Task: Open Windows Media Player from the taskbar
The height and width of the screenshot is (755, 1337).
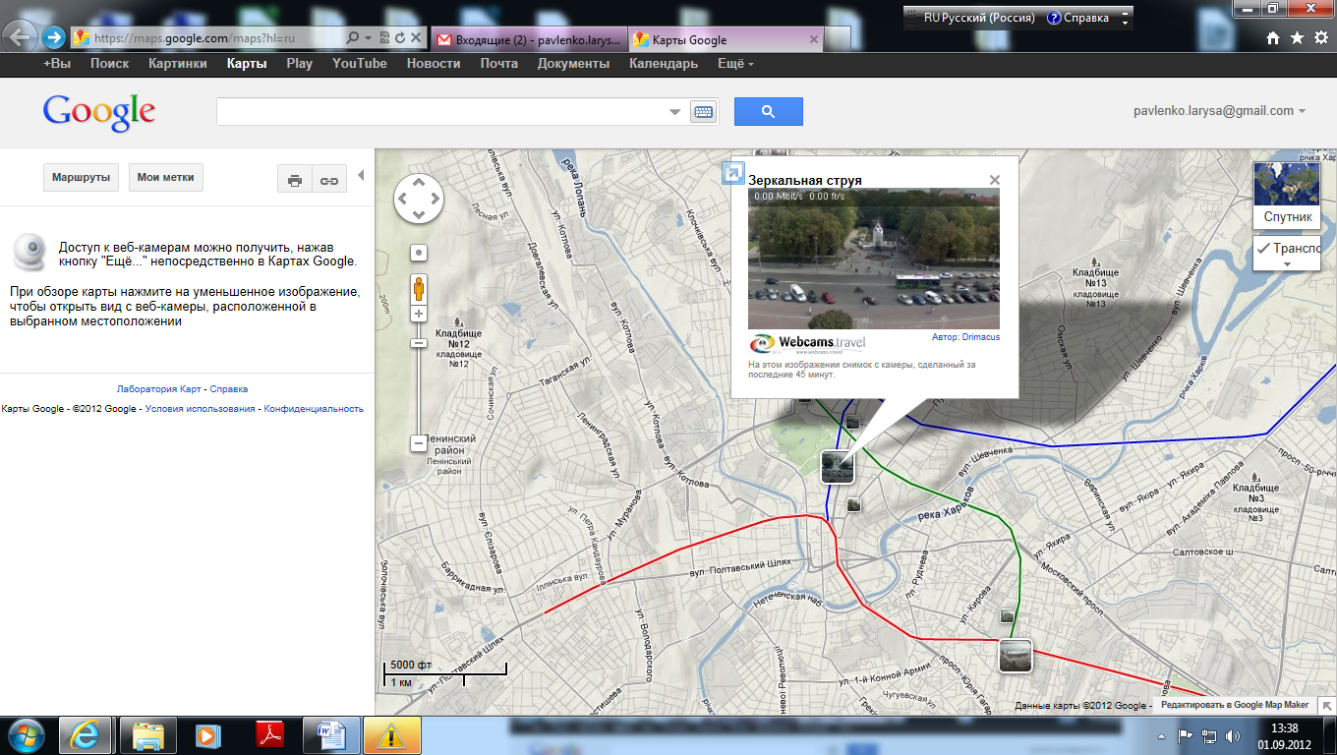Action: tap(207, 734)
